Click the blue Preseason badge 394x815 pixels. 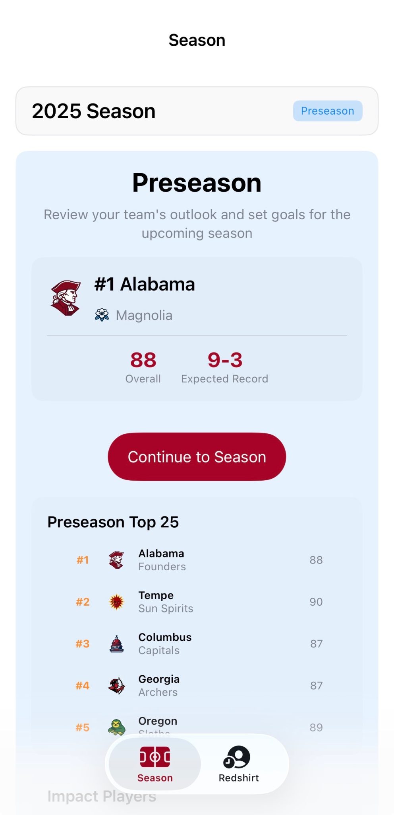pyautogui.click(x=327, y=111)
